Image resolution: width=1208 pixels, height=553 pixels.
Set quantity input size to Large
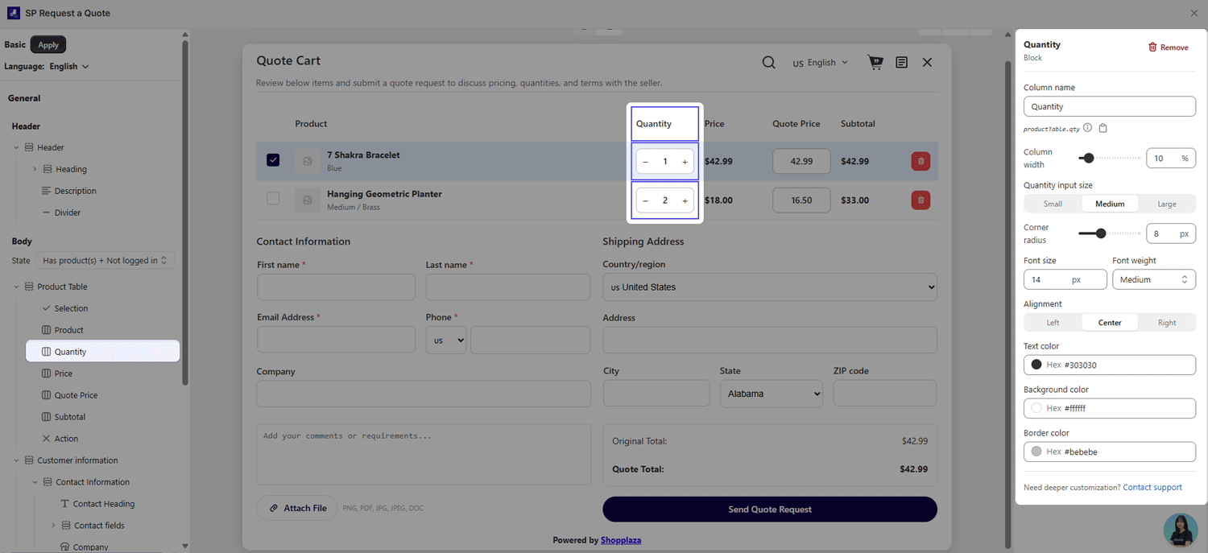point(1167,204)
